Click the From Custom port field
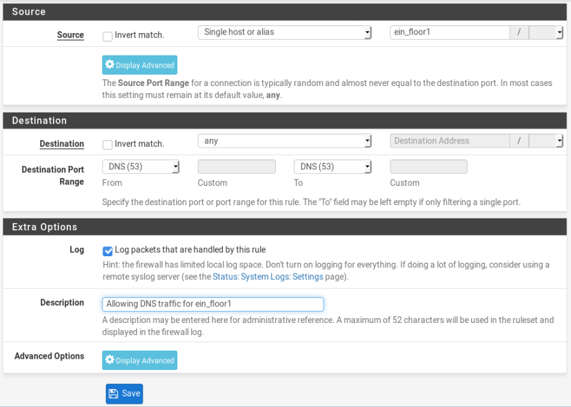Viewport: 571px width, 407px height. [x=237, y=167]
